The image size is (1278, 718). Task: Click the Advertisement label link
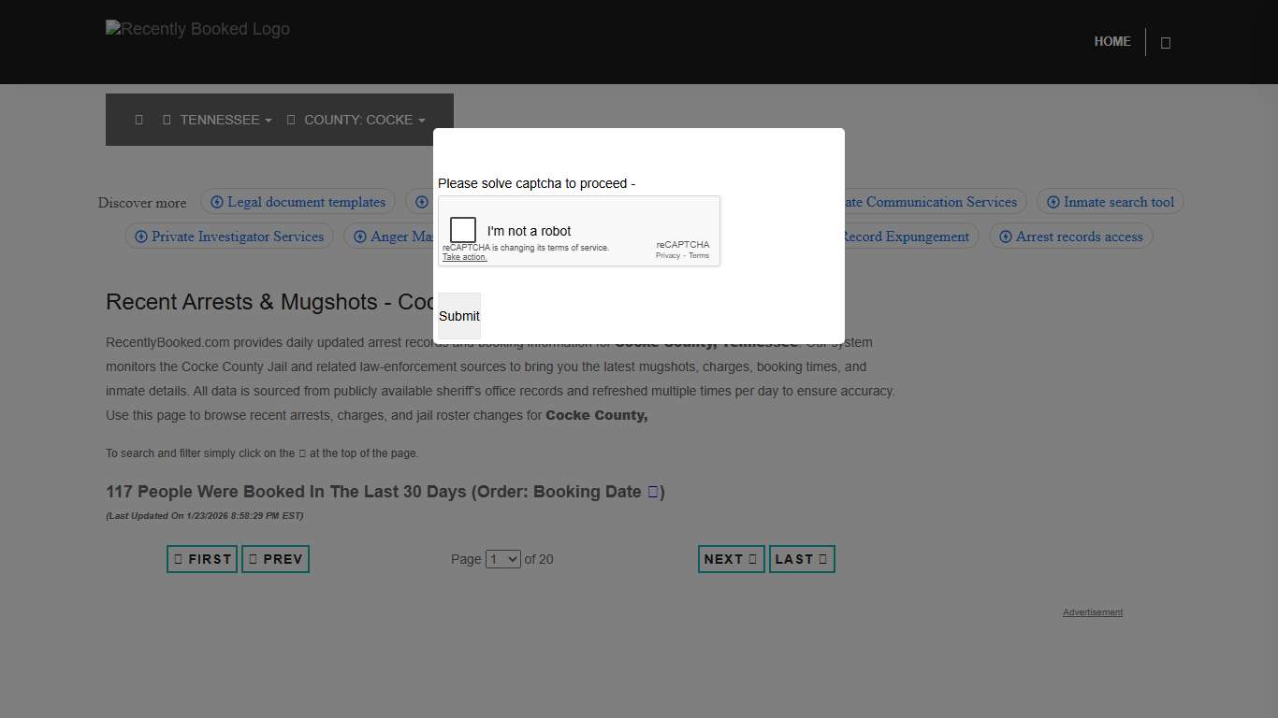(x=1092, y=612)
